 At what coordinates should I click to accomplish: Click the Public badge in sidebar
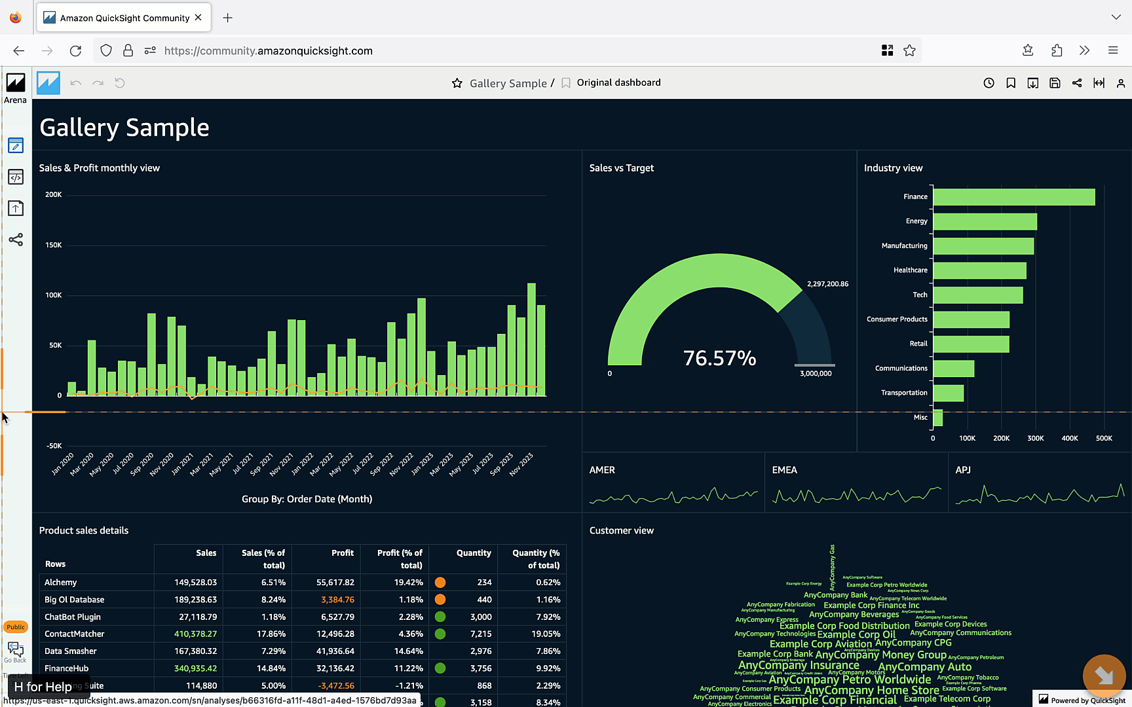pyautogui.click(x=16, y=627)
